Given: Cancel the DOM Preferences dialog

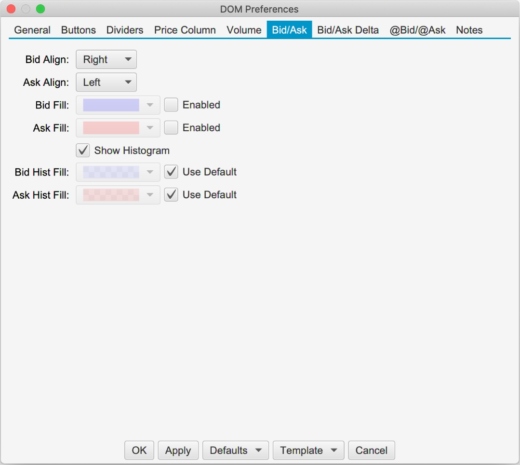Looking at the screenshot, I should coord(372,451).
